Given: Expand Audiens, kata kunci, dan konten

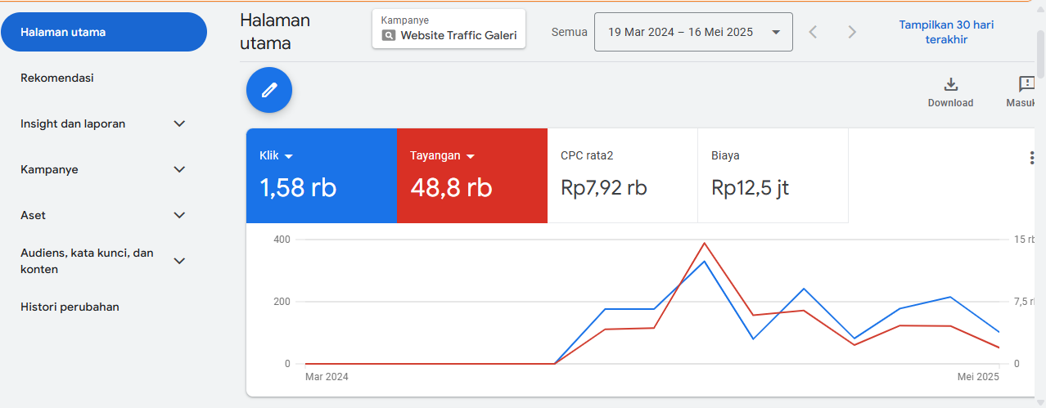Looking at the screenshot, I should [x=180, y=261].
